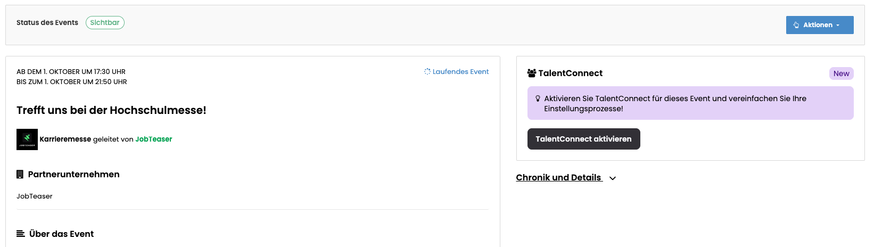Image resolution: width=874 pixels, height=247 pixels.
Task: Open the Aktionen dropdown menu
Action: pos(820,25)
